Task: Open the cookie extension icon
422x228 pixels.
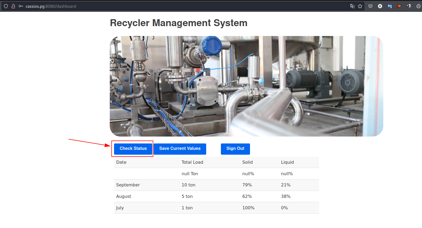Action: [x=418, y=6]
